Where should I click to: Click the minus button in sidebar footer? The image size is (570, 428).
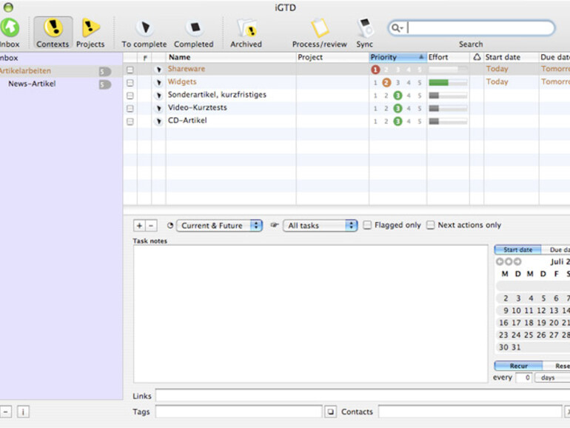click(x=6, y=412)
